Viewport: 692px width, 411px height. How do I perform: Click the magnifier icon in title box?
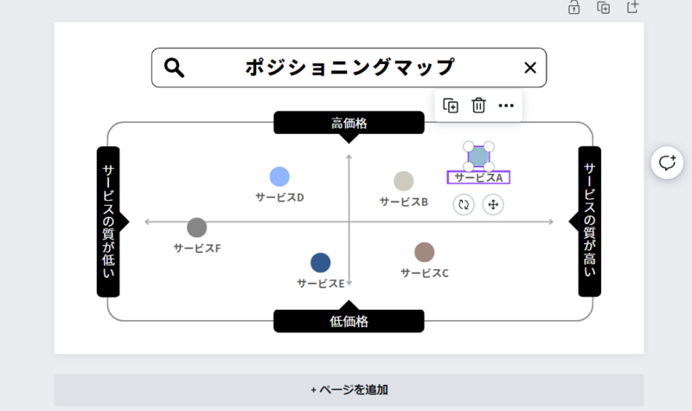pos(174,67)
